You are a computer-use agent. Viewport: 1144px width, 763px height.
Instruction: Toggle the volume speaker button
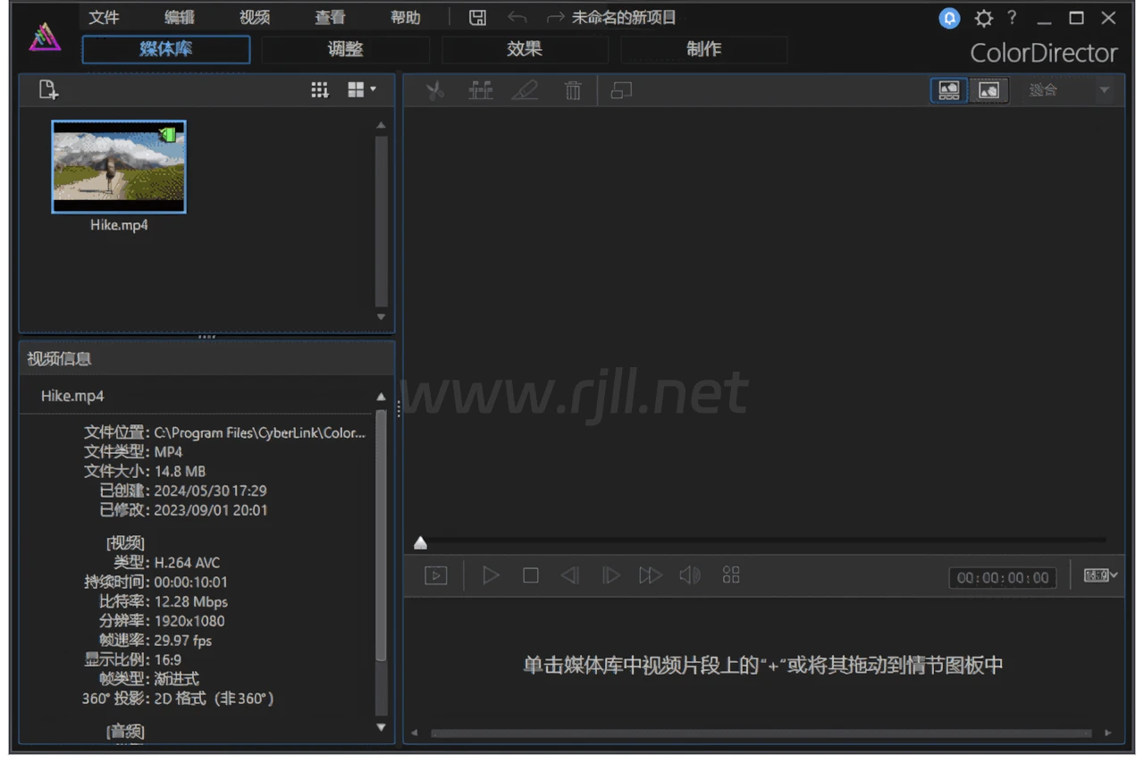pyautogui.click(x=690, y=576)
